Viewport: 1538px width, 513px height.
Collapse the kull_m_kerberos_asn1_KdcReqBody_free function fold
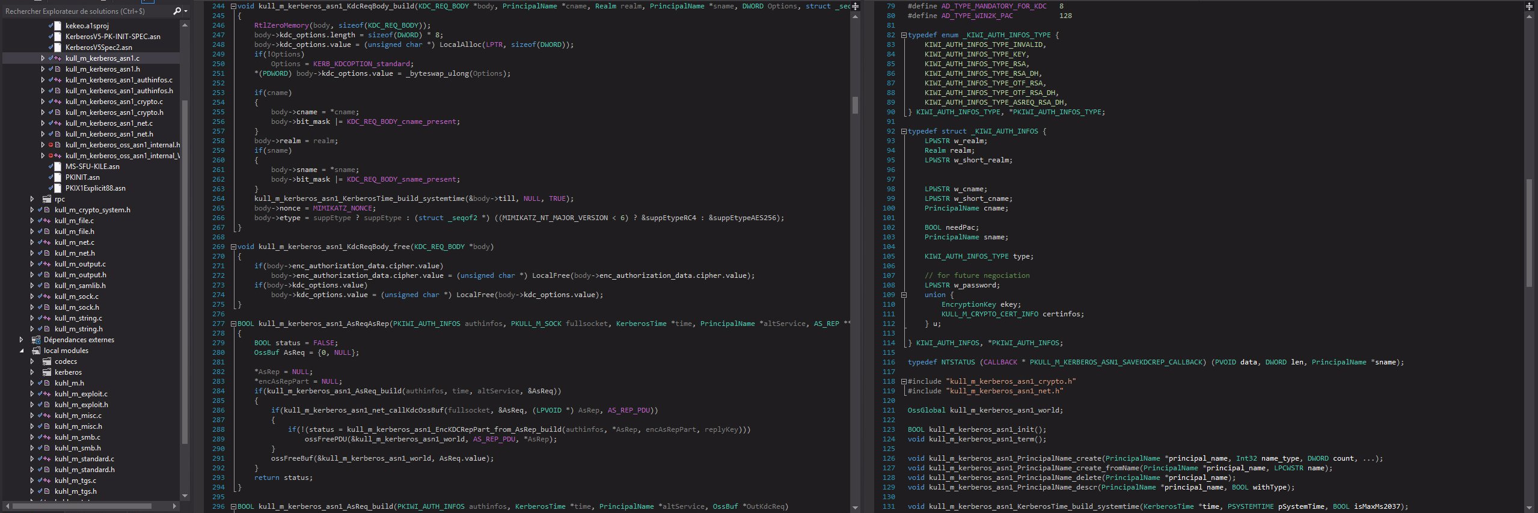tap(233, 247)
